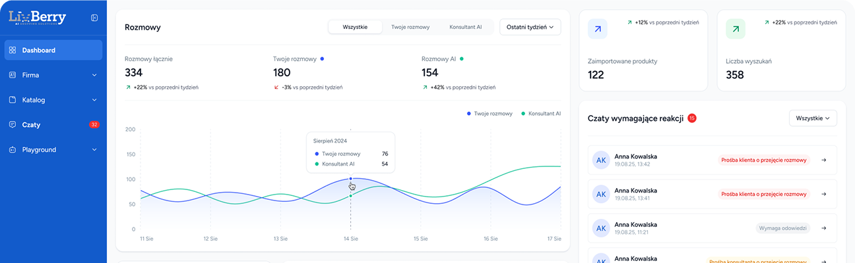Click the Twoje rozmowy count 180
The width and height of the screenshot is (855, 263).
(x=282, y=73)
